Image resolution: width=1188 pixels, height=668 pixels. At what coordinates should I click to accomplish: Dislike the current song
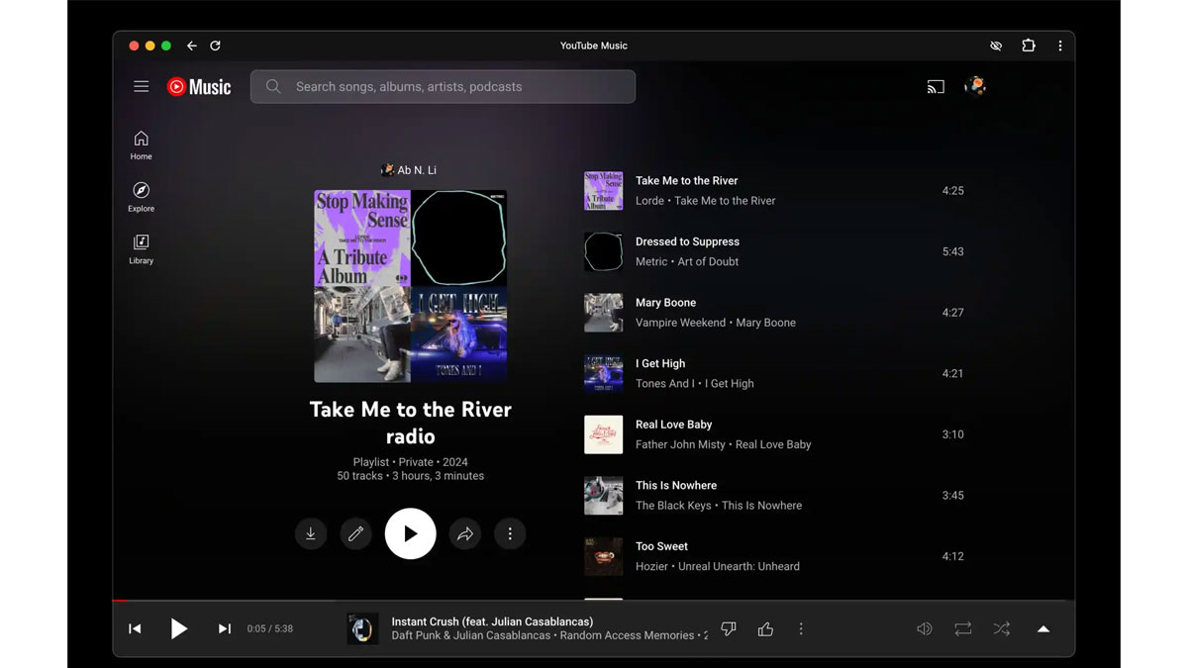(729, 629)
